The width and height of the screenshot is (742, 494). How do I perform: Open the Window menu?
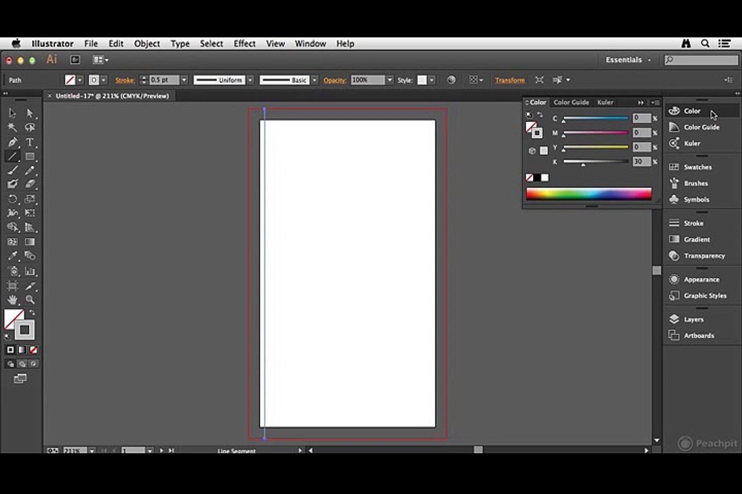(311, 43)
